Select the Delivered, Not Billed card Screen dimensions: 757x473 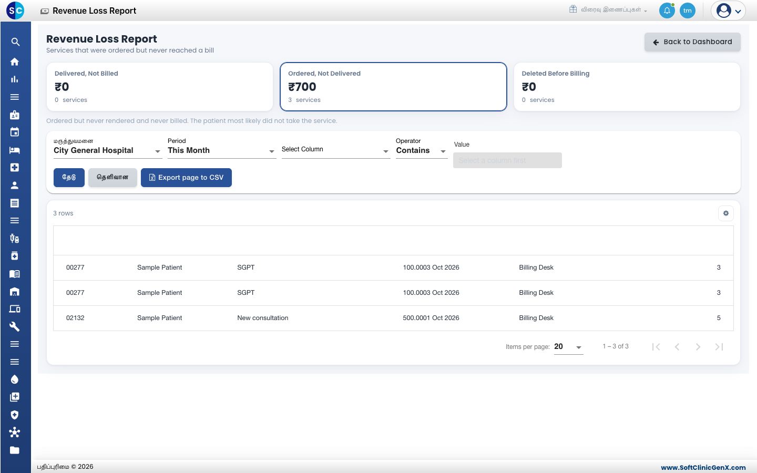(x=160, y=87)
